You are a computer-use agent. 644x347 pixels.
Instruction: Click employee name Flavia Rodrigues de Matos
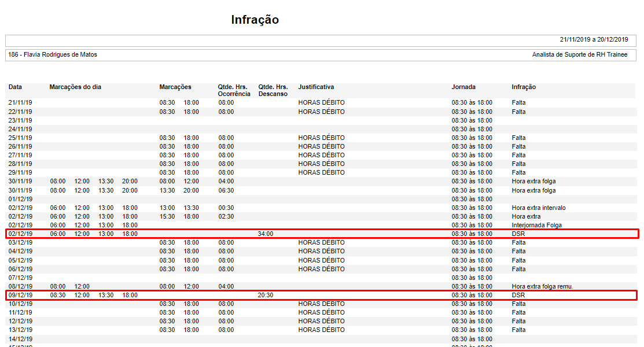click(x=53, y=54)
